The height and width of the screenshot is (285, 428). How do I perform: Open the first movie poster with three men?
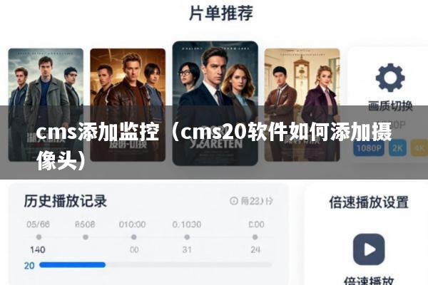pos(46,105)
